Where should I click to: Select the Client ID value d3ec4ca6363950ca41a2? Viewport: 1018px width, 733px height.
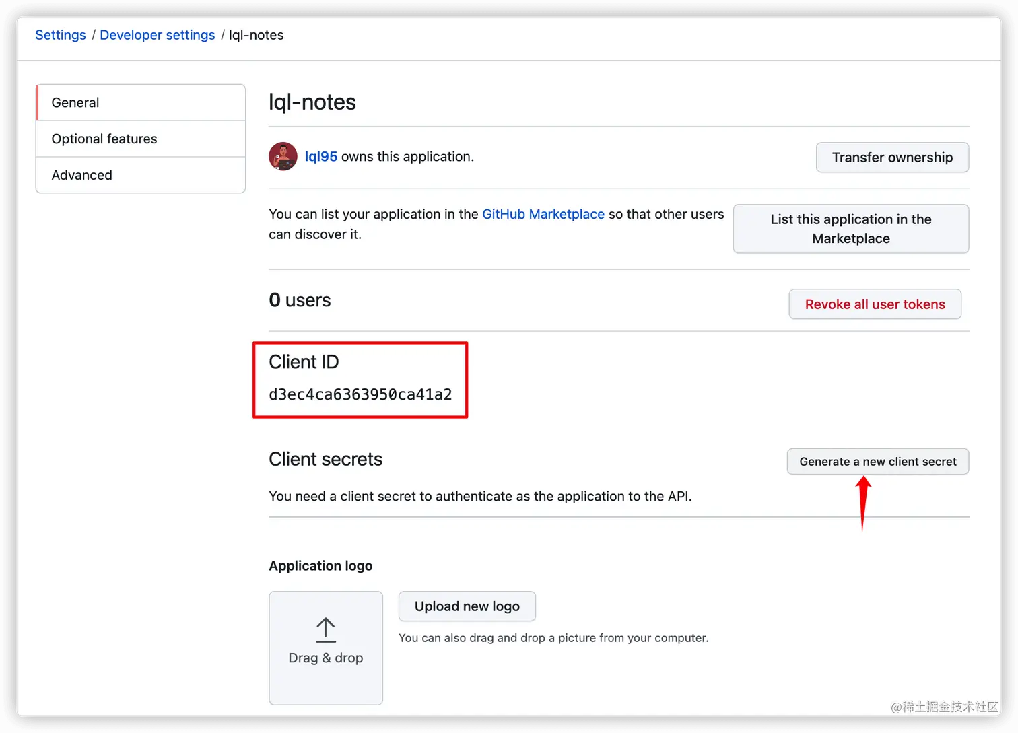pos(360,394)
